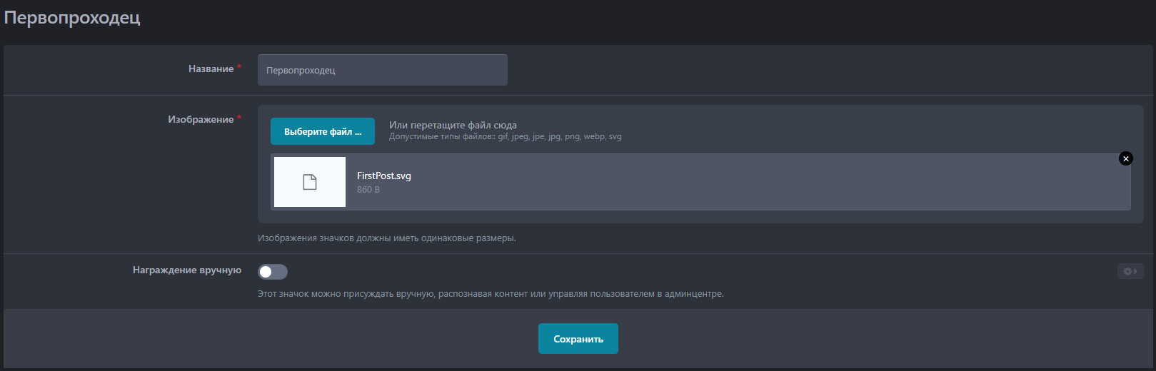This screenshot has height=371, width=1156.
Task: Focus the Название text field
Action: pyautogui.click(x=382, y=70)
